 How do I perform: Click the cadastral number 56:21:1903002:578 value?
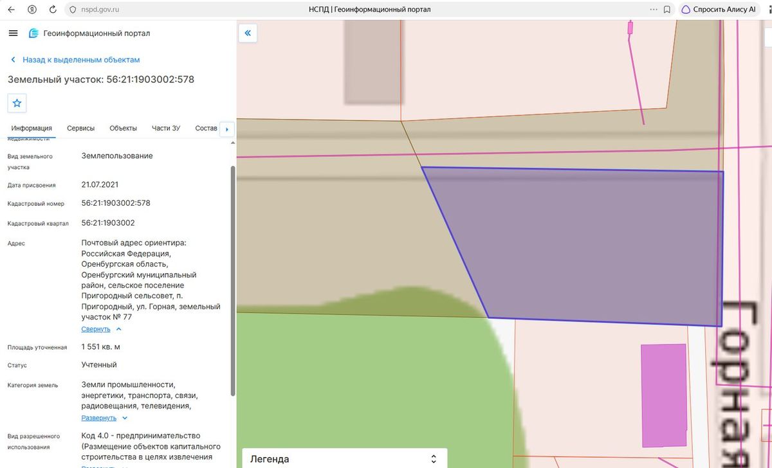point(116,203)
